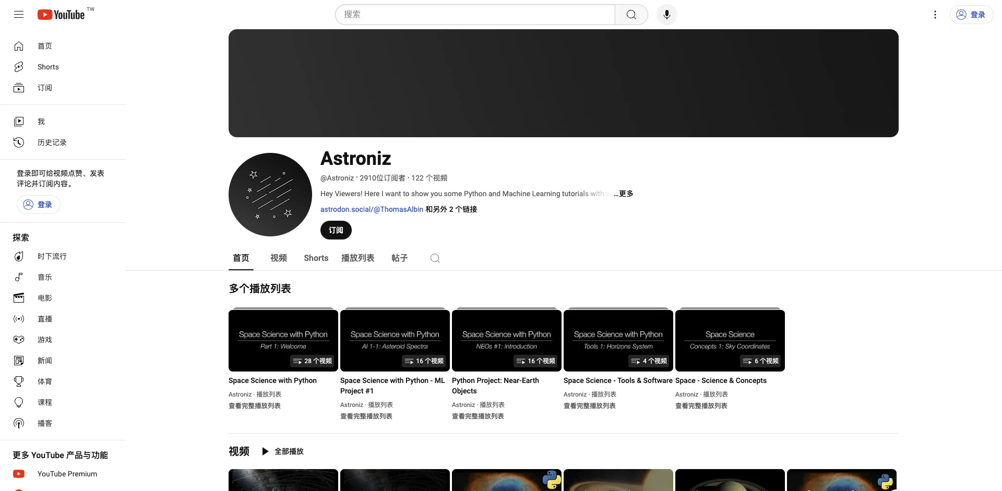Open 体育 sports section

coord(63,381)
